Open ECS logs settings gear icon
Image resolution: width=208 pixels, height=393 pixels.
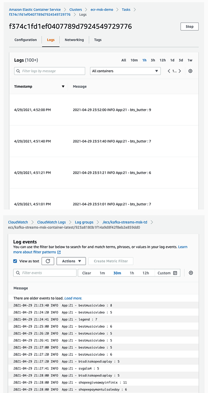click(x=190, y=71)
